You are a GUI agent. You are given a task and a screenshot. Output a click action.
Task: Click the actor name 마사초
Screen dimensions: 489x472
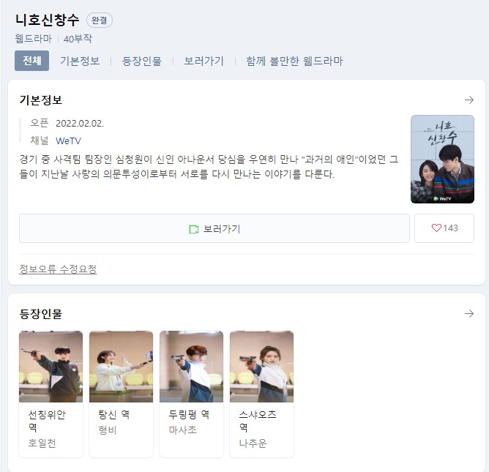click(183, 430)
